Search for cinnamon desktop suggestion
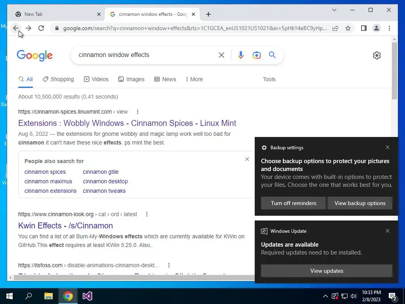405x304 pixels. click(105, 181)
